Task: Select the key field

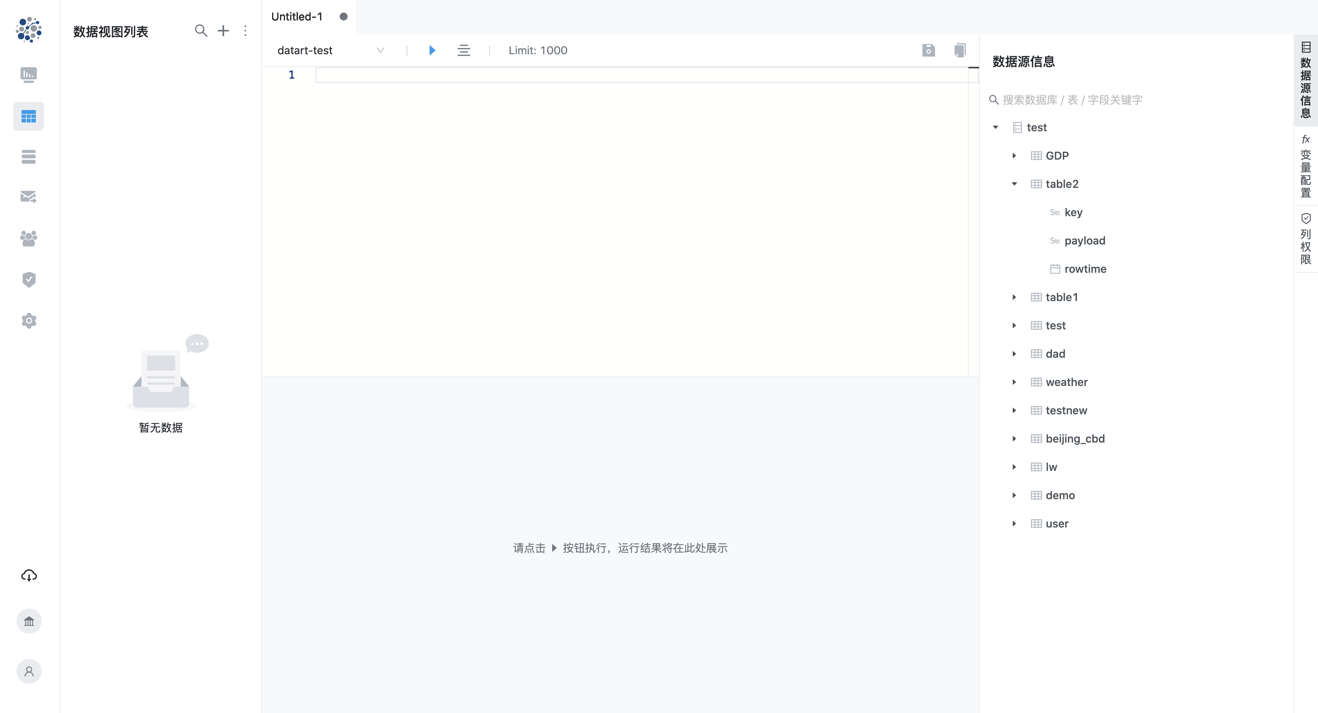Action: (x=1073, y=212)
